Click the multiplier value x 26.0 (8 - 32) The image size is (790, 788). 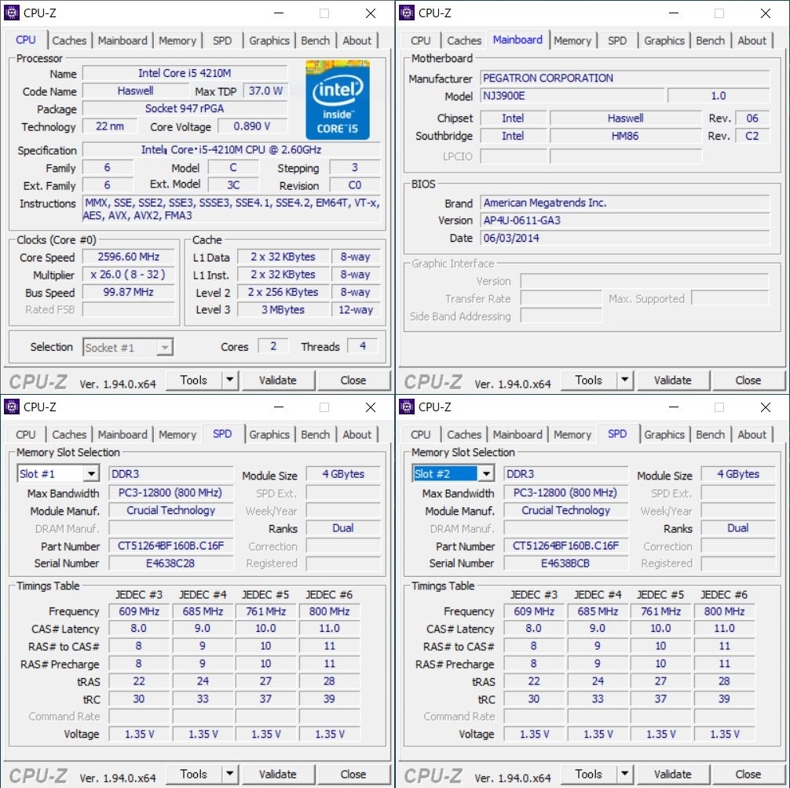click(129, 275)
